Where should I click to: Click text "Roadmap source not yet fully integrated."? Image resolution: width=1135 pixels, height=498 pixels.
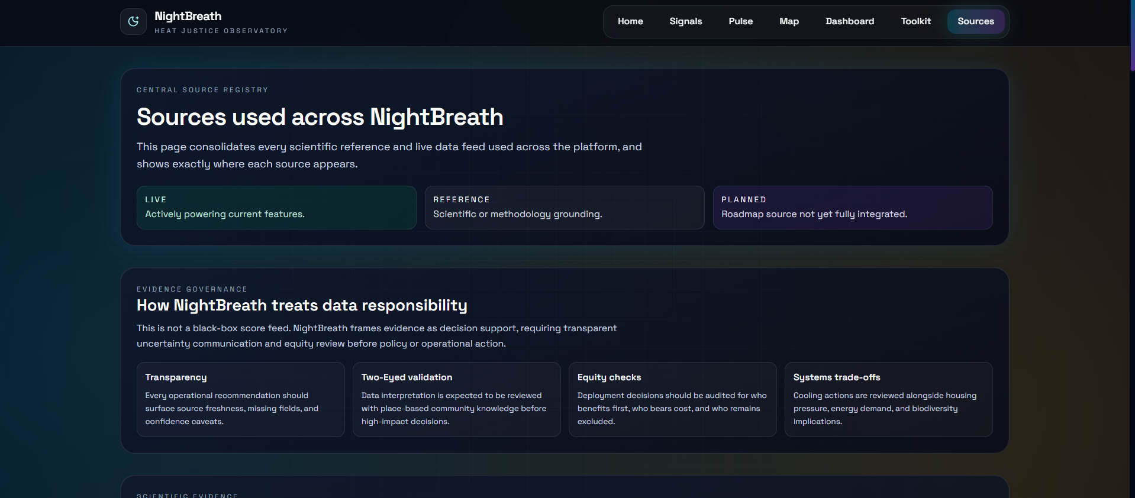[x=814, y=214]
